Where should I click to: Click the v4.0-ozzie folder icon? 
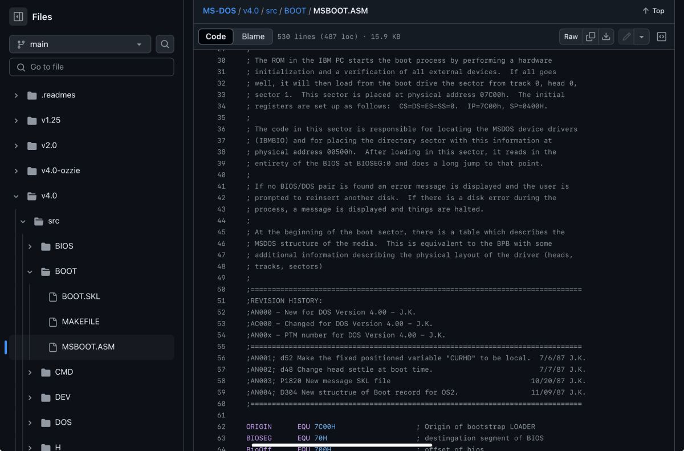[x=32, y=170]
